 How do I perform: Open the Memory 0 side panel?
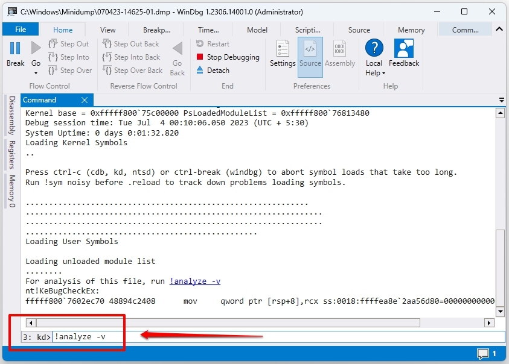(12, 190)
